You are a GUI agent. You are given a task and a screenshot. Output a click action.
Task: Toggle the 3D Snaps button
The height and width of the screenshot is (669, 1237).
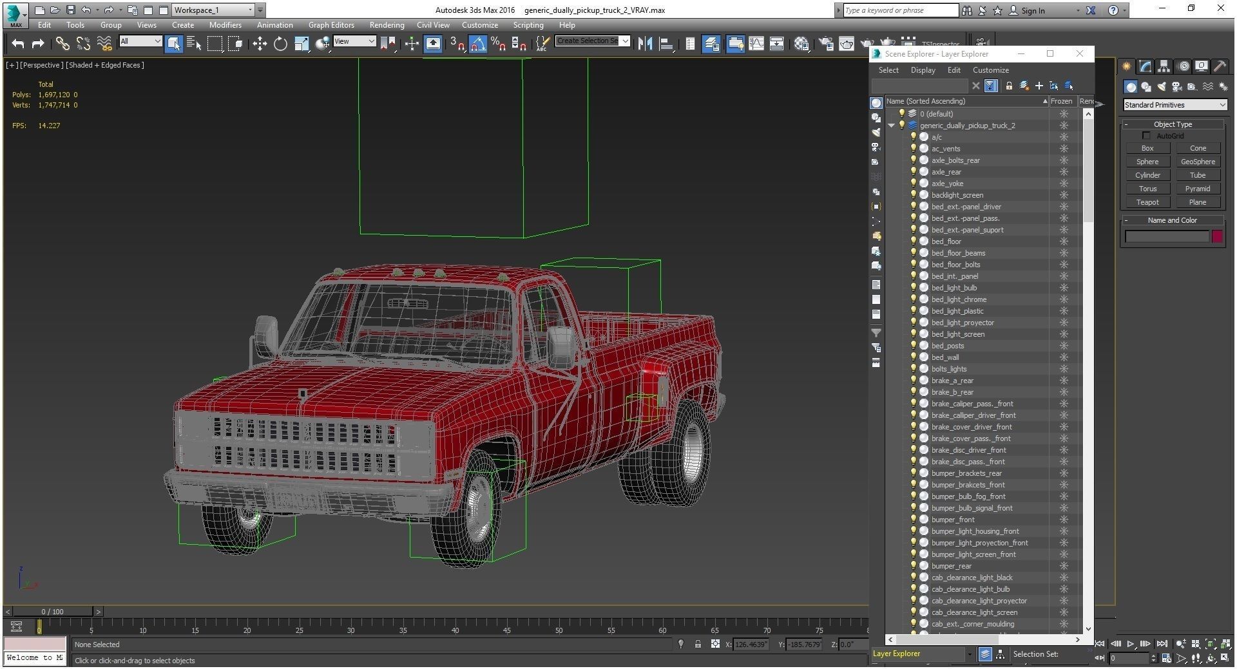coord(457,44)
